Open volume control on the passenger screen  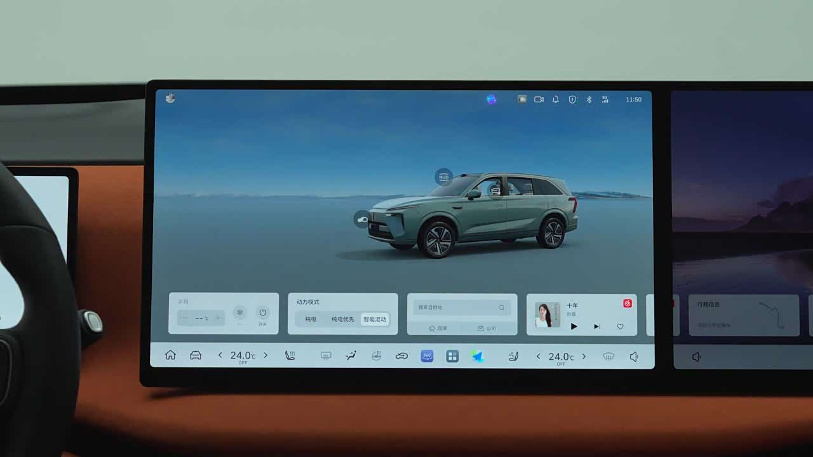click(696, 357)
